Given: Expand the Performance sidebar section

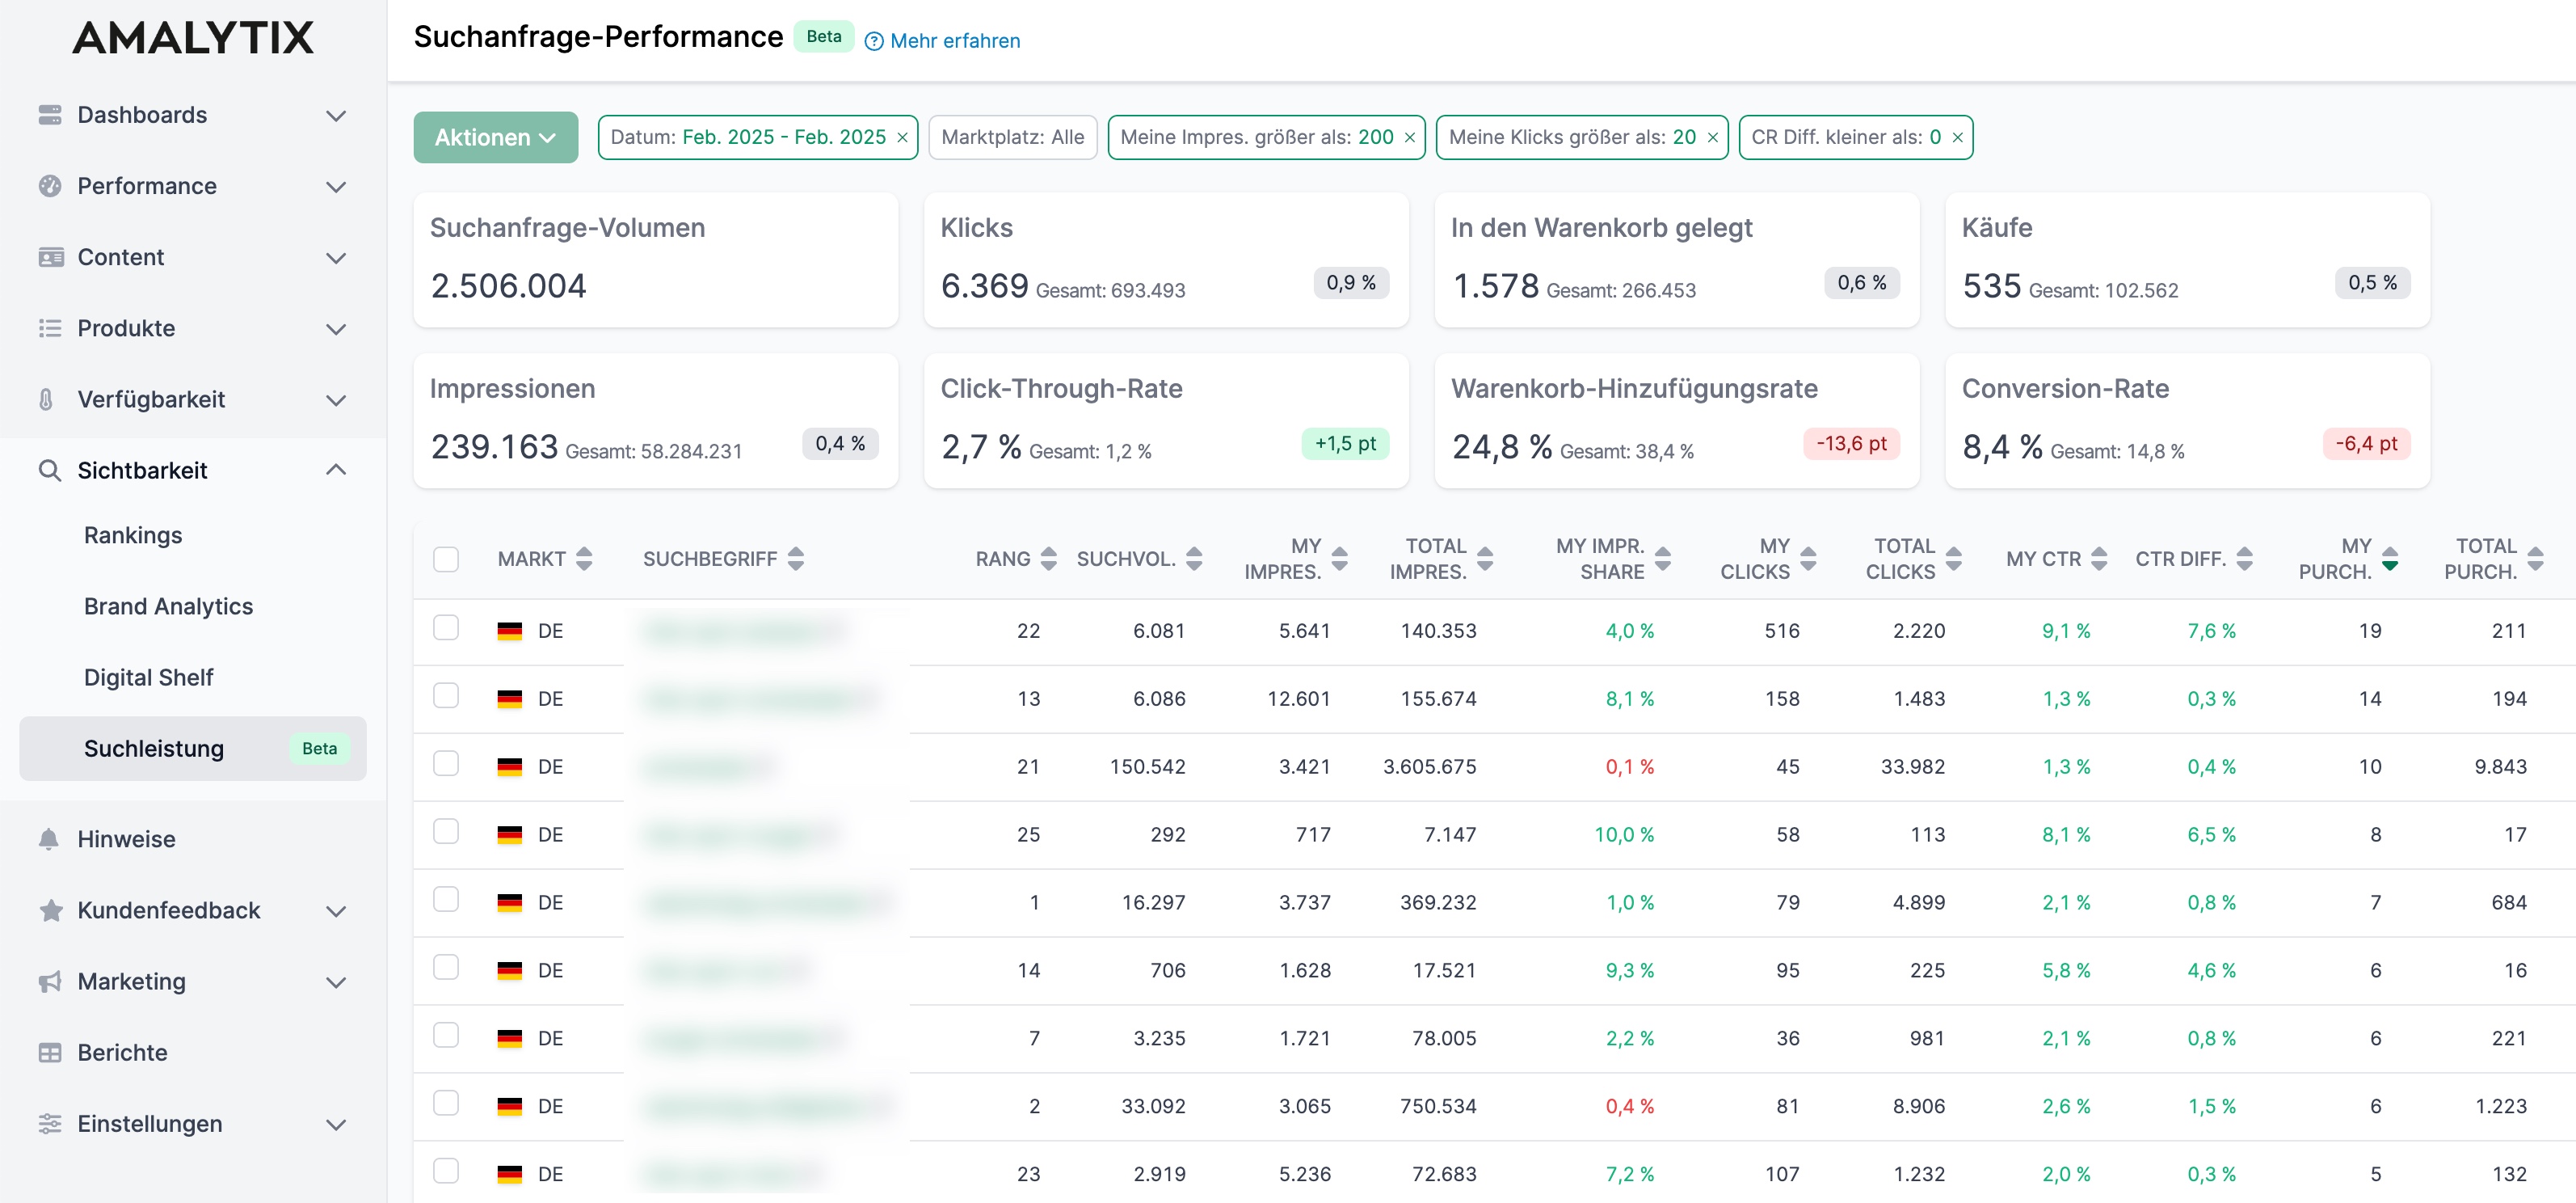Looking at the screenshot, I should click(193, 186).
